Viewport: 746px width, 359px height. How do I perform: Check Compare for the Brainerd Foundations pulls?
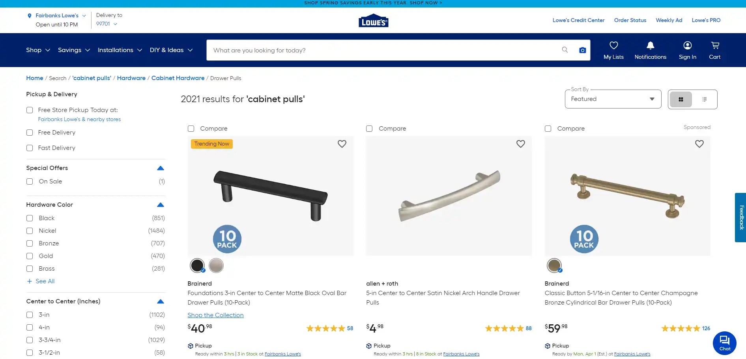(191, 129)
